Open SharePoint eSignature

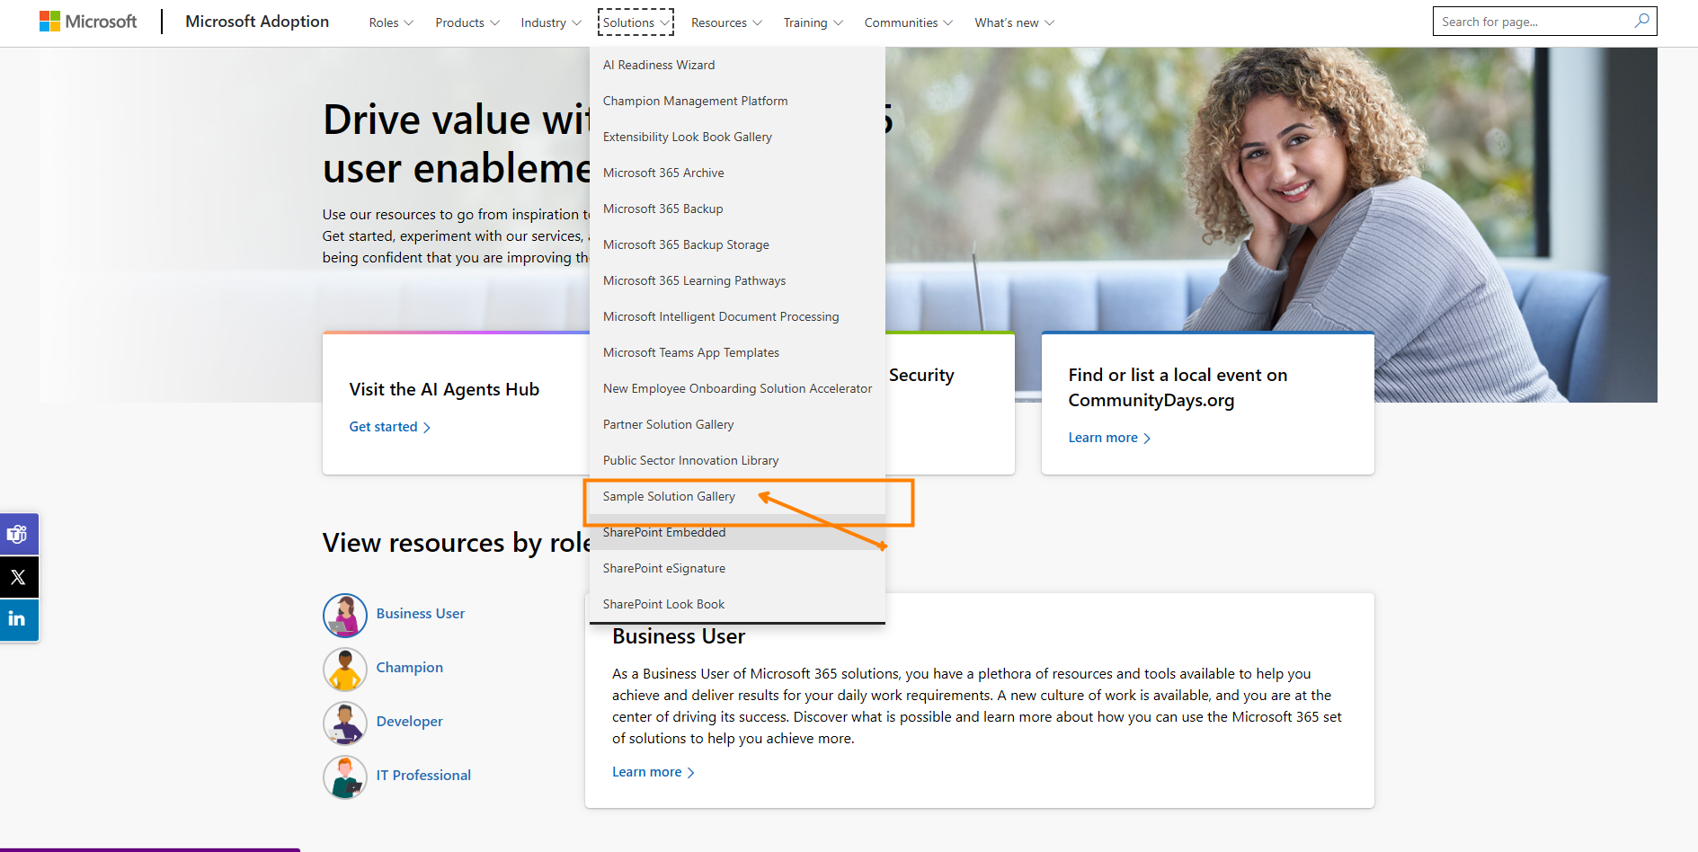pyautogui.click(x=737, y=568)
